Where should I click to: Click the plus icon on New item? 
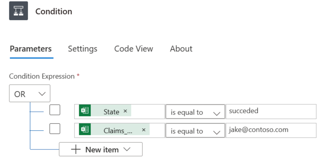pos(76,149)
